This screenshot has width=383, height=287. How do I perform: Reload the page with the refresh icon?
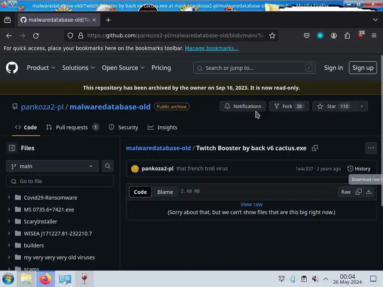(x=36, y=36)
